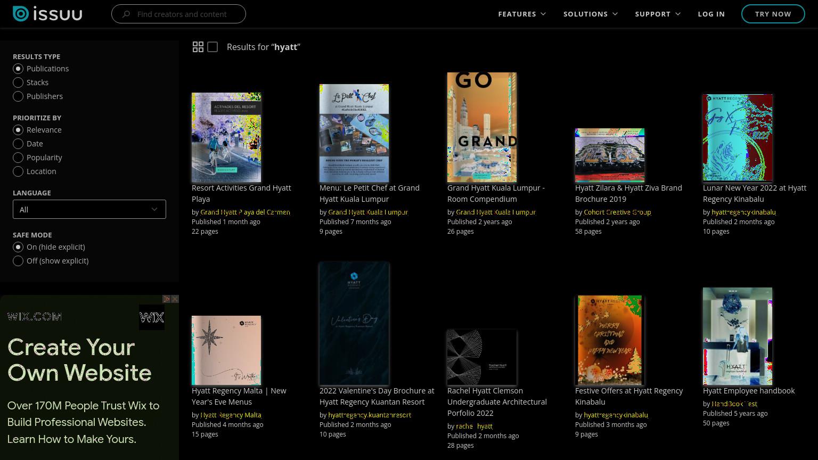Visit publisher Grand Hyatt Playa del Carmen
The image size is (818, 460).
point(245,212)
